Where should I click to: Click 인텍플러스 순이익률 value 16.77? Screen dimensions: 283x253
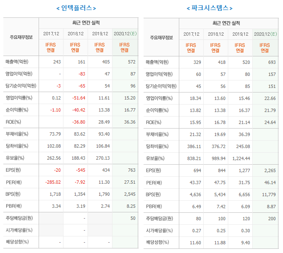129,110
